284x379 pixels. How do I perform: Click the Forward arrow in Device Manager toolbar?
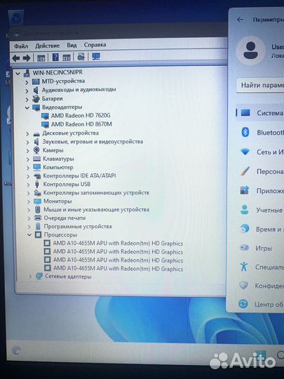pos(27,58)
